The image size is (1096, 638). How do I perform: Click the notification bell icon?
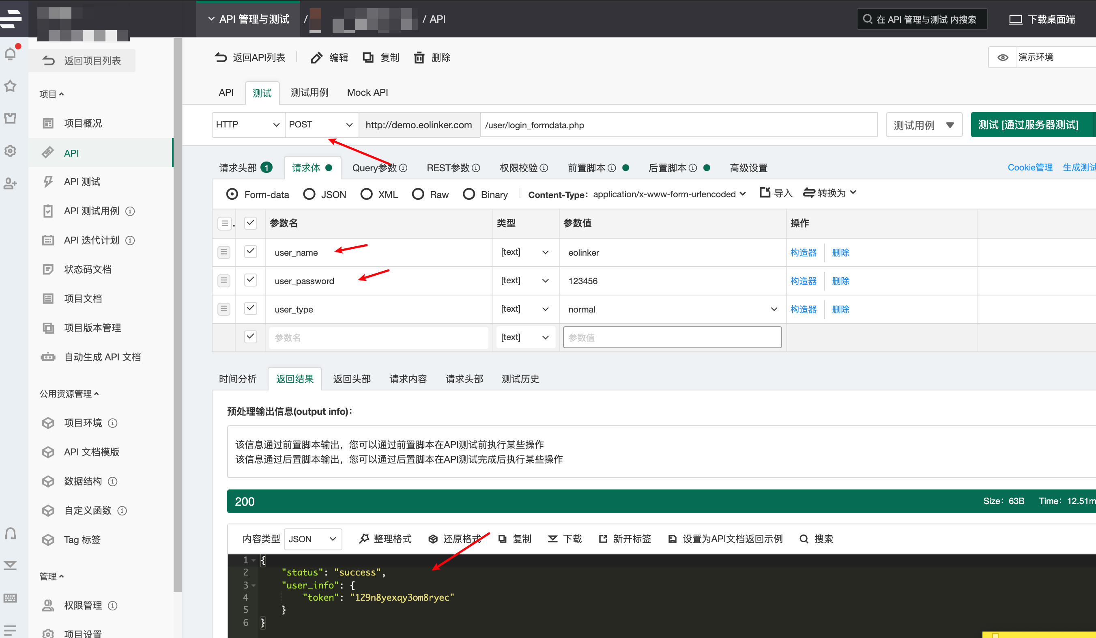pos(11,54)
